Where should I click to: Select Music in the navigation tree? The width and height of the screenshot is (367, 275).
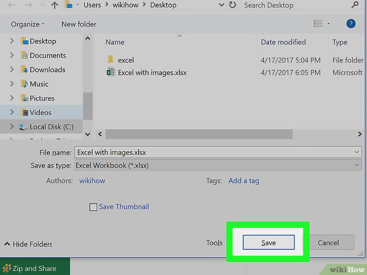click(39, 84)
